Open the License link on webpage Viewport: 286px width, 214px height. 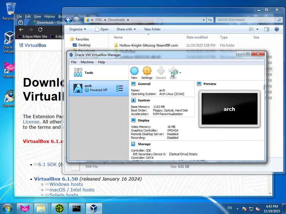pyautogui.click(x=31, y=122)
